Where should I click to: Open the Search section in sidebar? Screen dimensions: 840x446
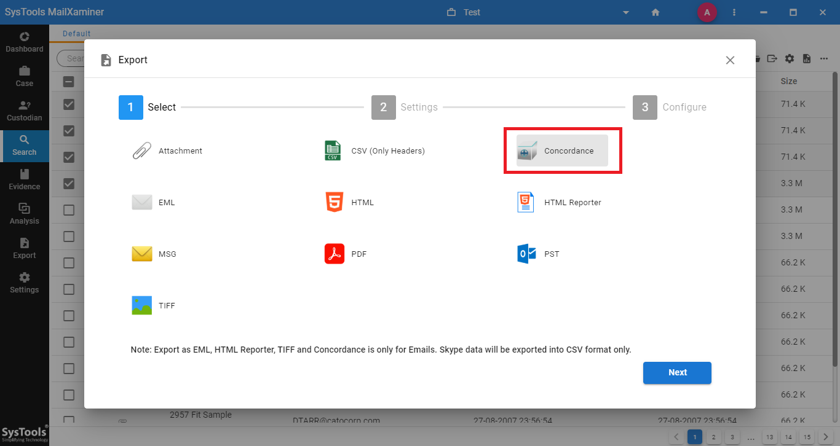click(25, 146)
